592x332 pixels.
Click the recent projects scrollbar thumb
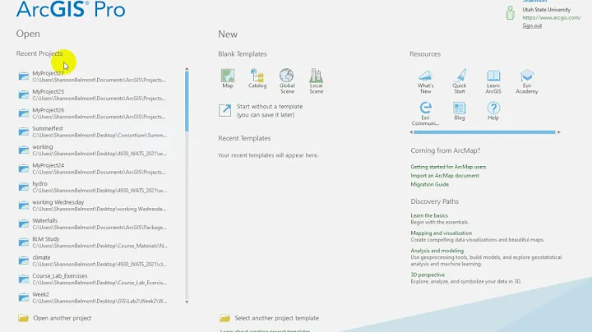(x=187, y=101)
